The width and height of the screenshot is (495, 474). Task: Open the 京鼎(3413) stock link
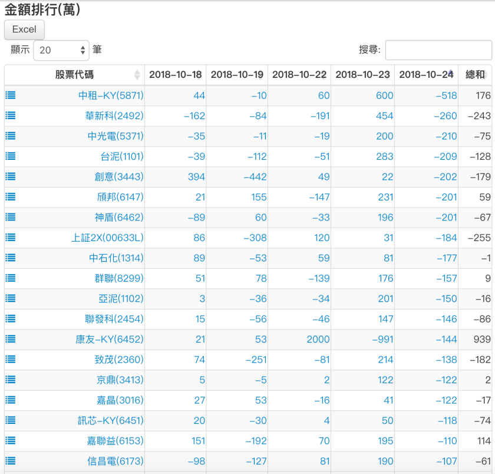pos(119,380)
